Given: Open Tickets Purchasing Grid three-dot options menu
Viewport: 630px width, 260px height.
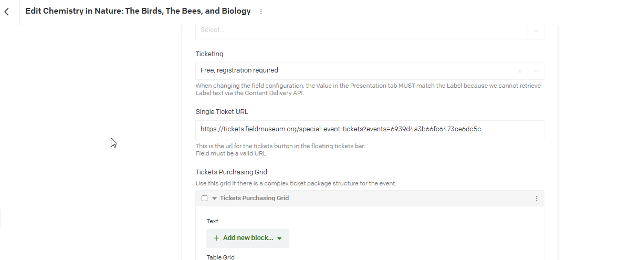Looking at the screenshot, I should point(536,199).
